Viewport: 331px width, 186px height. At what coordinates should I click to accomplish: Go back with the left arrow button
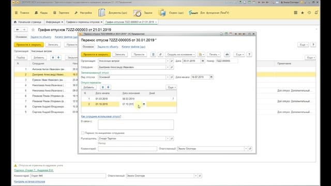click(18, 30)
